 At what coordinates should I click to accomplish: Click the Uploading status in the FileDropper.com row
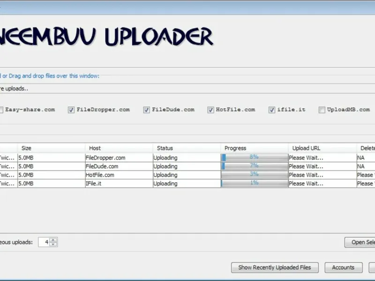[187, 158]
